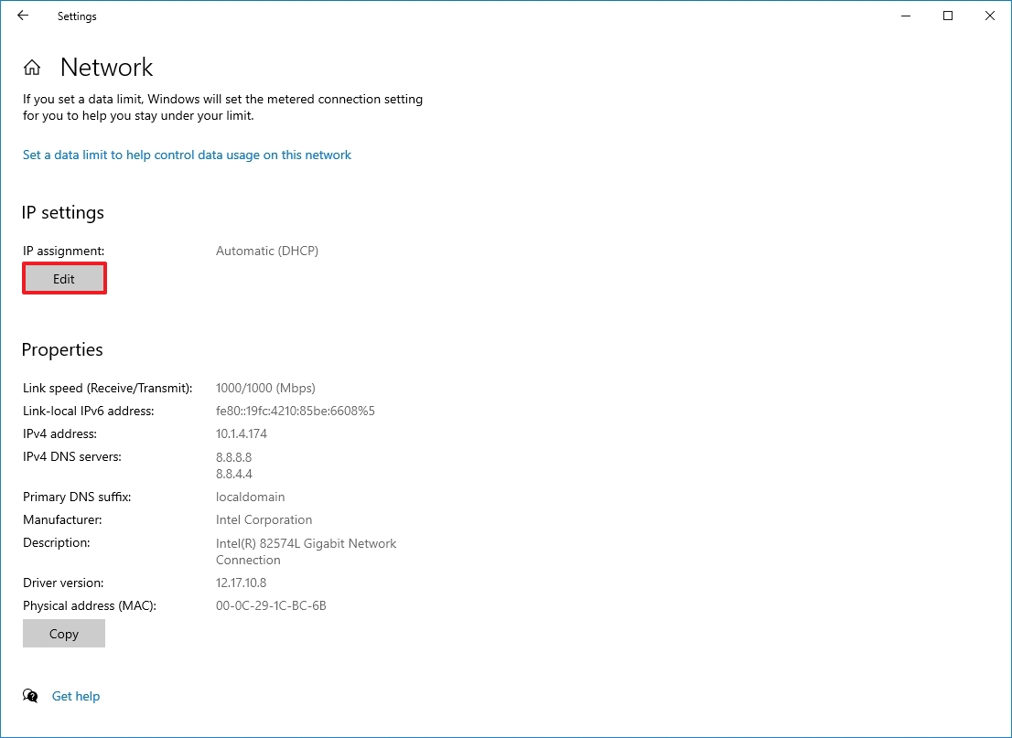The height and width of the screenshot is (738, 1012).
Task: Click the Settings title in the titlebar
Action: pyautogui.click(x=76, y=16)
